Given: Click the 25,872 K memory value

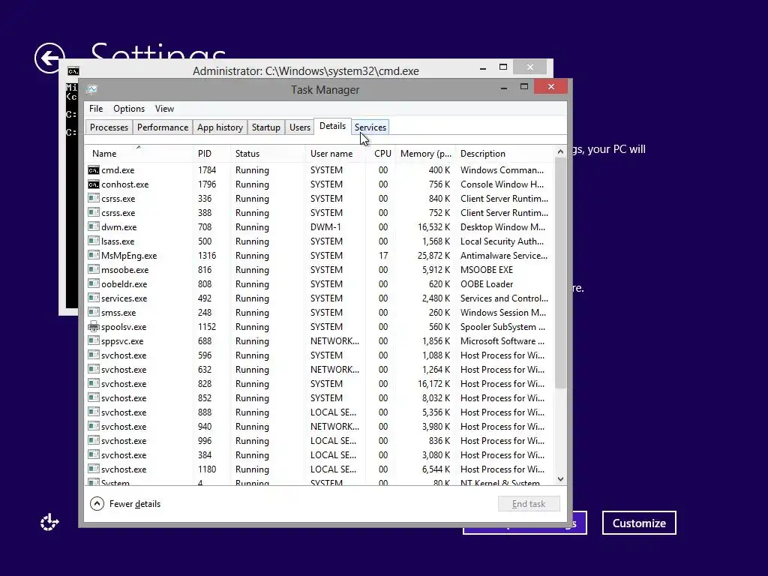Looking at the screenshot, I should [x=433, y=256].
